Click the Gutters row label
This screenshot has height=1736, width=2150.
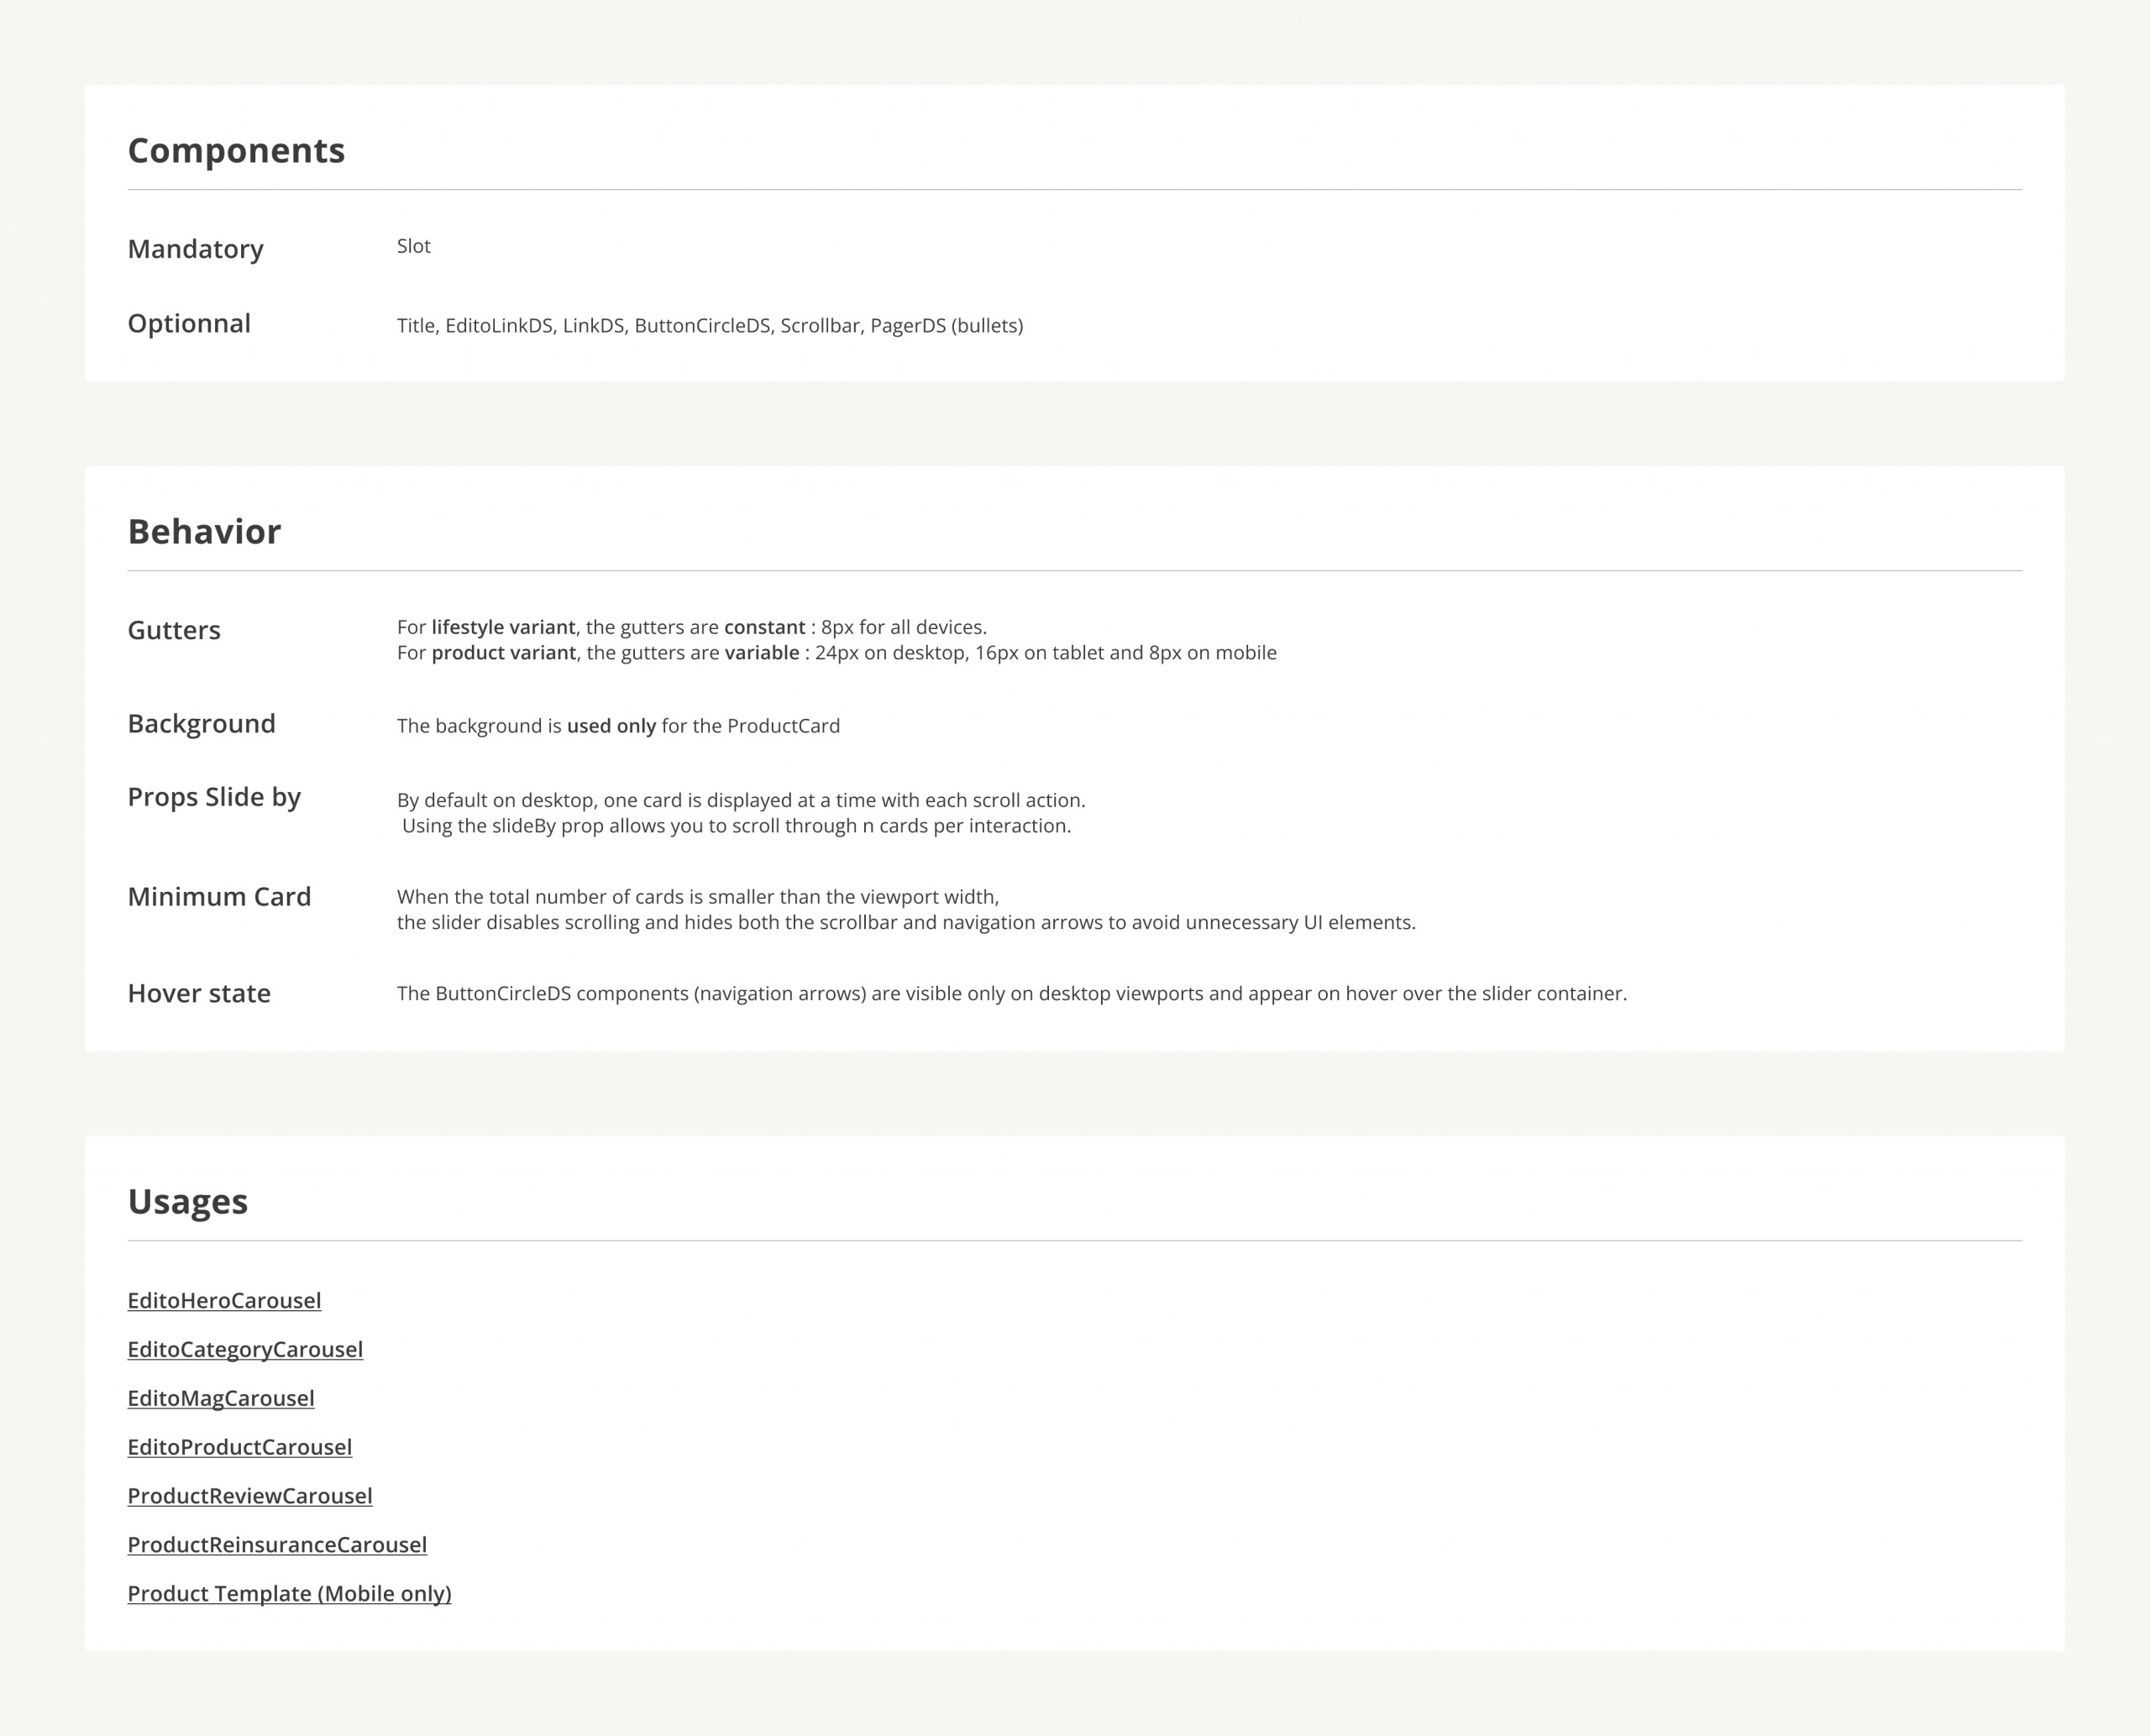pos(174,630)
